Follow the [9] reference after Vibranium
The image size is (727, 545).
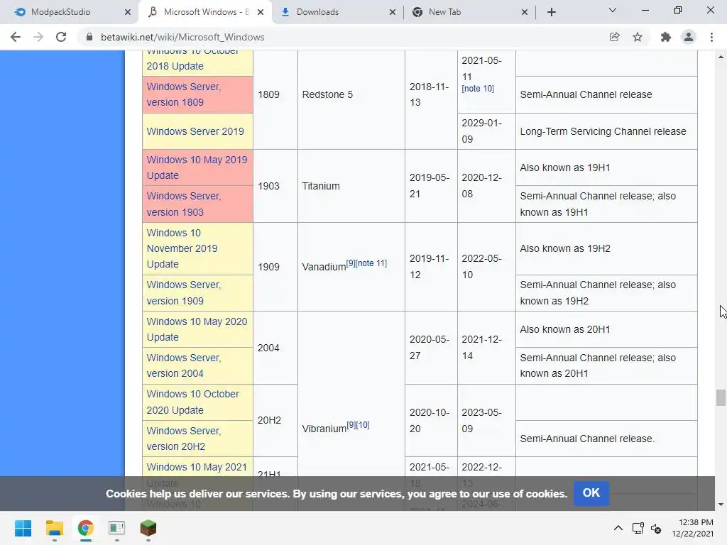point(351,425)
